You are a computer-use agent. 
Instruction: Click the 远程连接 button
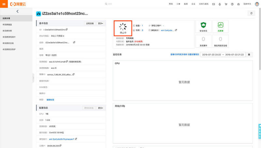[x=90, y=23]
